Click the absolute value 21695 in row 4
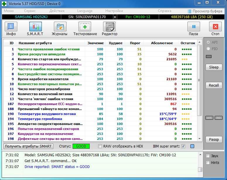227x180 pixels. click(171, 59)
